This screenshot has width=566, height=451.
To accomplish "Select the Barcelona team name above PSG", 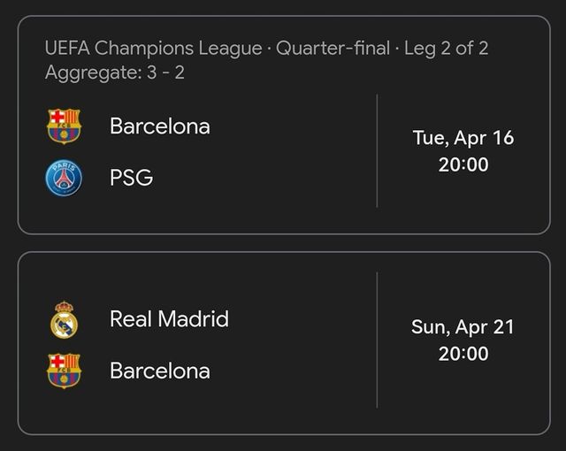I will pyautogui.click(x=160, y=126).
